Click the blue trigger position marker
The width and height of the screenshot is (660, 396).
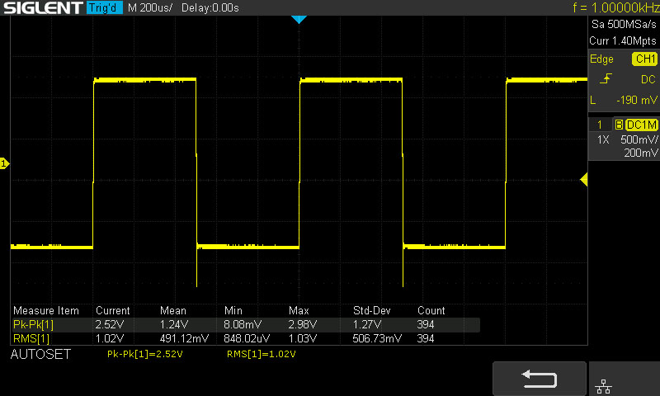pos(299,19)
